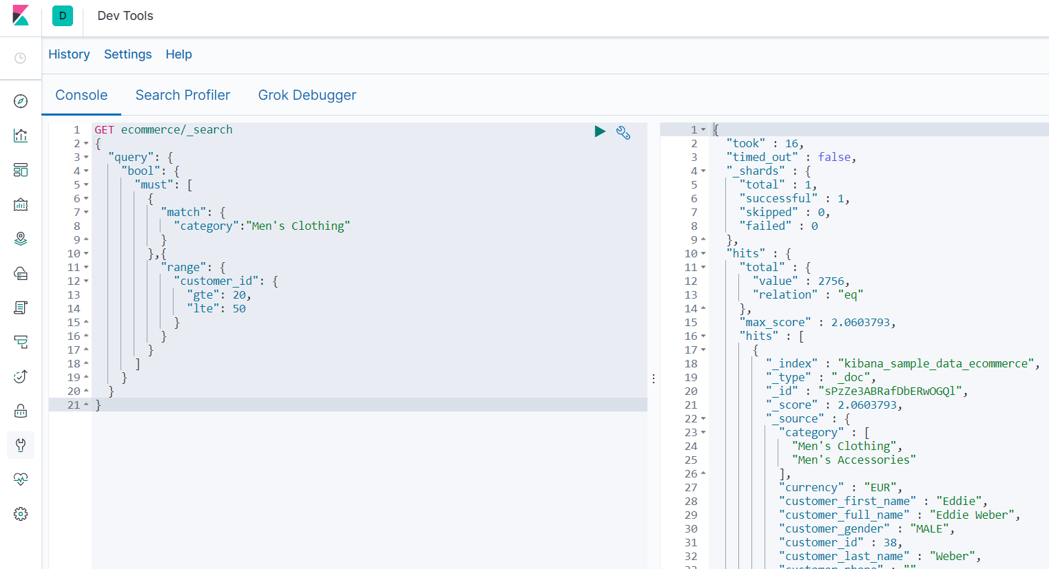This screenshot has height=569, width=1049.
Task: Open SIEM via the lock icon
Action: (x=21, y=411)
